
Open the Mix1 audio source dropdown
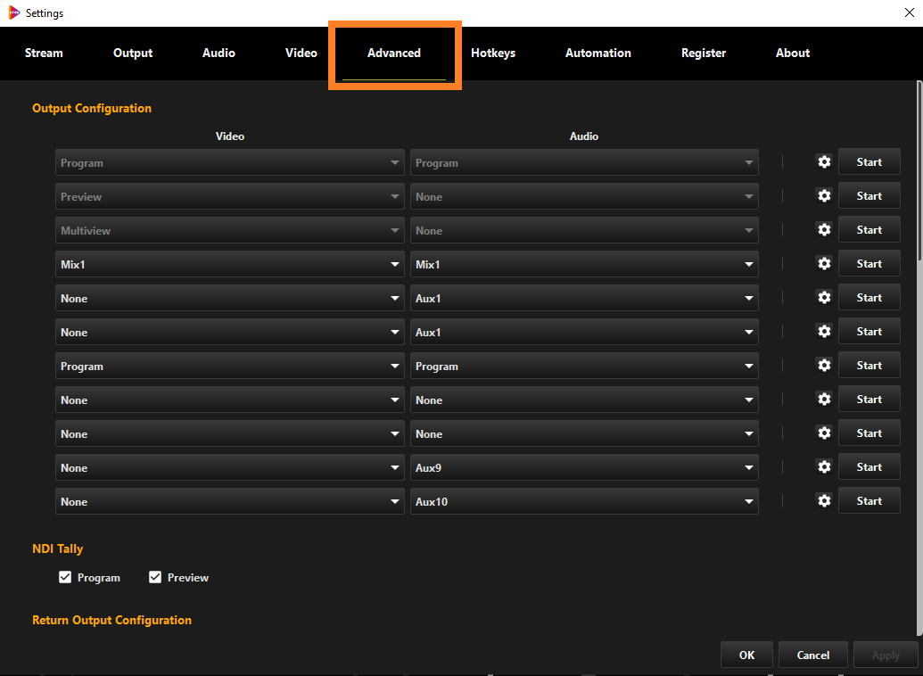coord(584,264)
